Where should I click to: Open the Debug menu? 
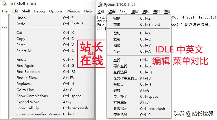click(39, 11)
